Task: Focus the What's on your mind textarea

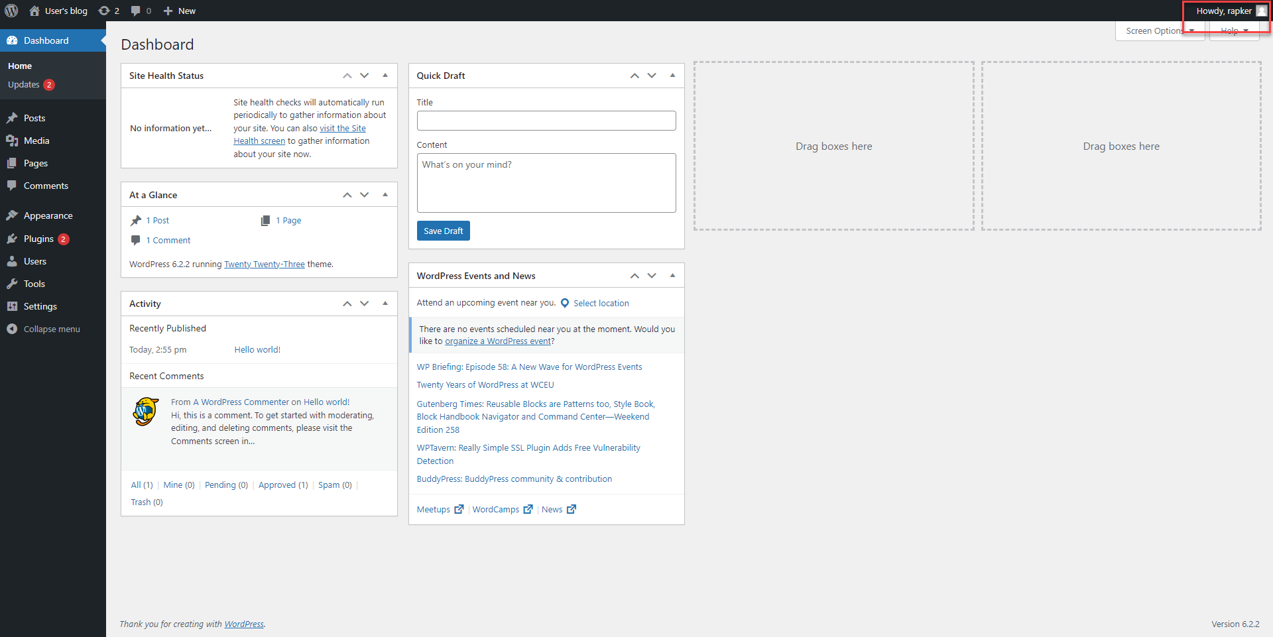Action: click(546, 183)
